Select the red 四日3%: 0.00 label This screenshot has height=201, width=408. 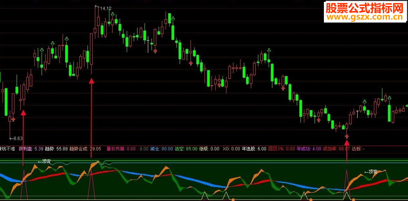pos(281,149)
